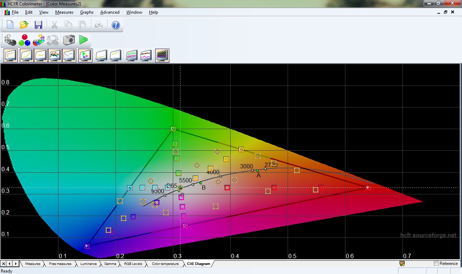The width and height of the screenshot is (462, 274).
Task: Show the CIE chromaticity diagram view icon
Action: (86, 55)
